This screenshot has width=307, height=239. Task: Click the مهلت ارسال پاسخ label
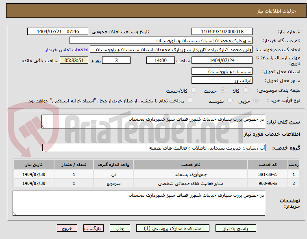(278, 61)
